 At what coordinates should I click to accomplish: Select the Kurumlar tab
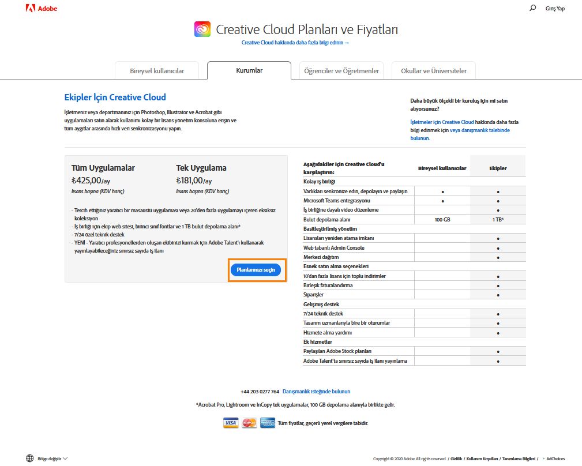249,70
